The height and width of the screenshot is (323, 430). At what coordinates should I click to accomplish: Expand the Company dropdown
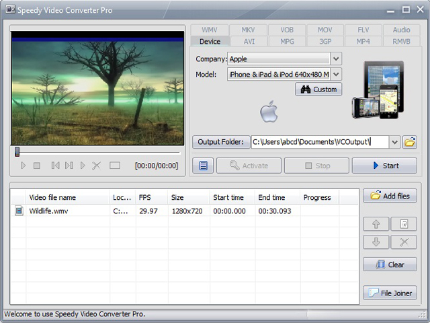pos(337,59)
